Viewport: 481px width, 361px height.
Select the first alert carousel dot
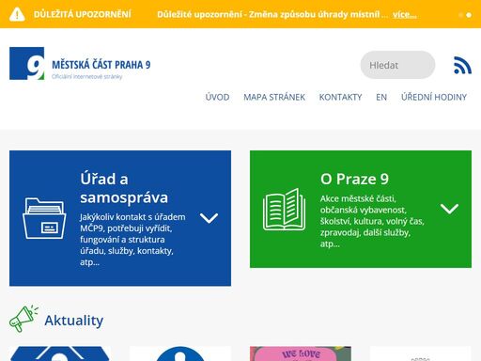[x=460, y=15]
